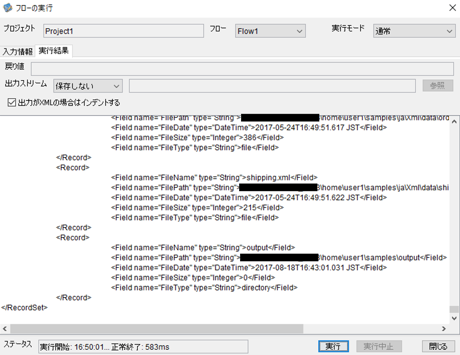Image resolution: width=460 pixels, height=355 pixels.
Task: Click the horizontal scrollbar thumb in results pane
Action: click(157, 329)
